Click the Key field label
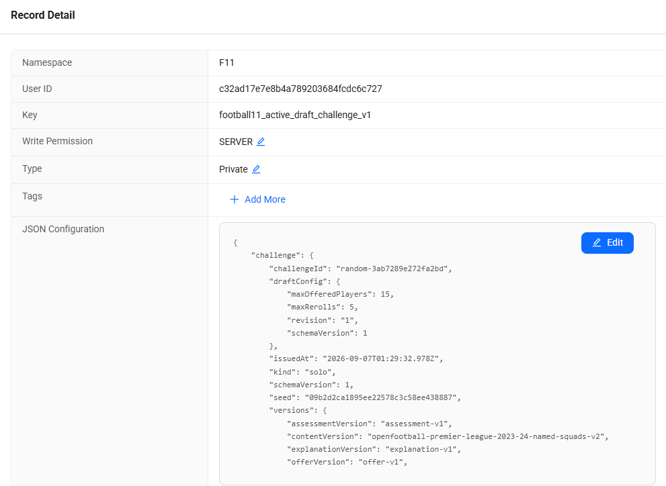This screenshot has height=486, width=666. click(x=30, y=115)
